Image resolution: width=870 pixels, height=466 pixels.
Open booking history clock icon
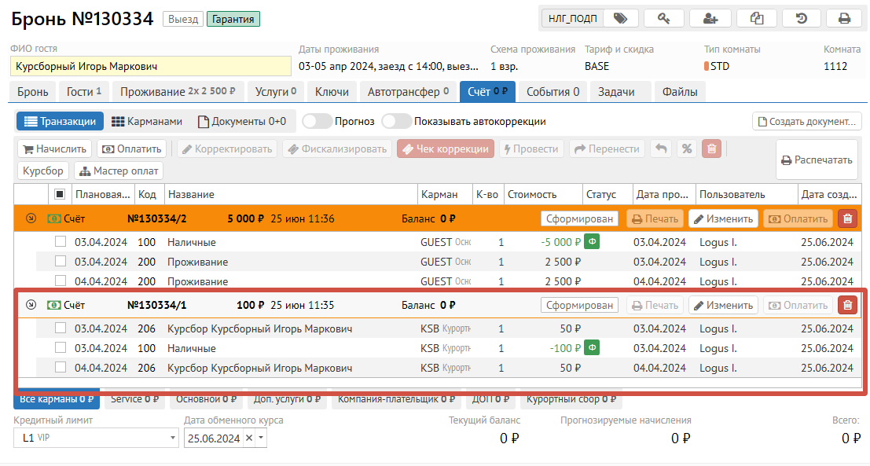click(x=802, y=18)
